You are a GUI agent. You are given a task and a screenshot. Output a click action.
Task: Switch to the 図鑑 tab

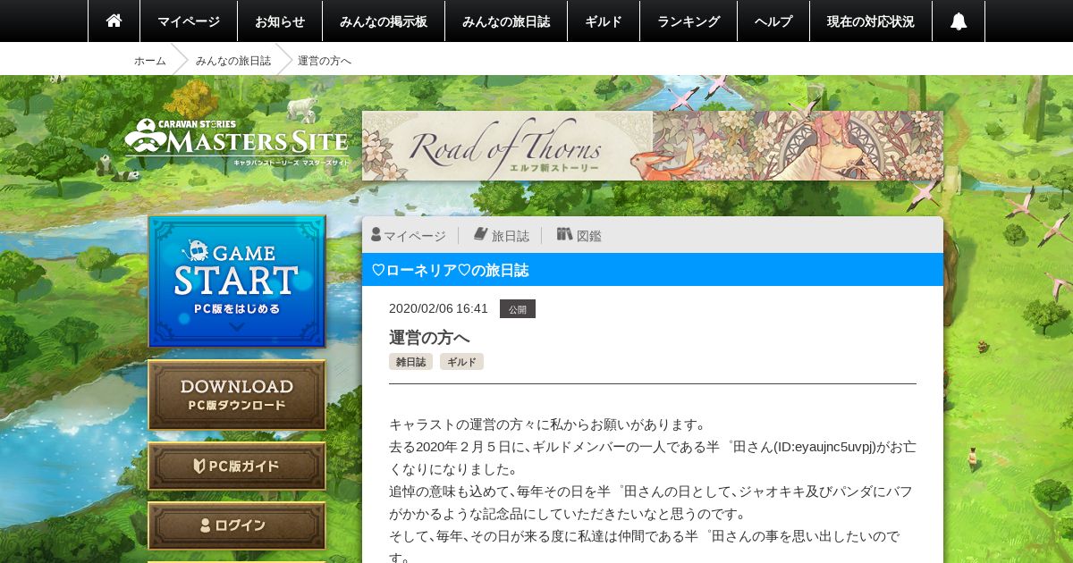579,235
